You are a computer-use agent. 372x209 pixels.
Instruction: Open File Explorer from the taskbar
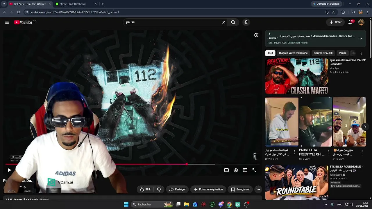coord(187,204)
